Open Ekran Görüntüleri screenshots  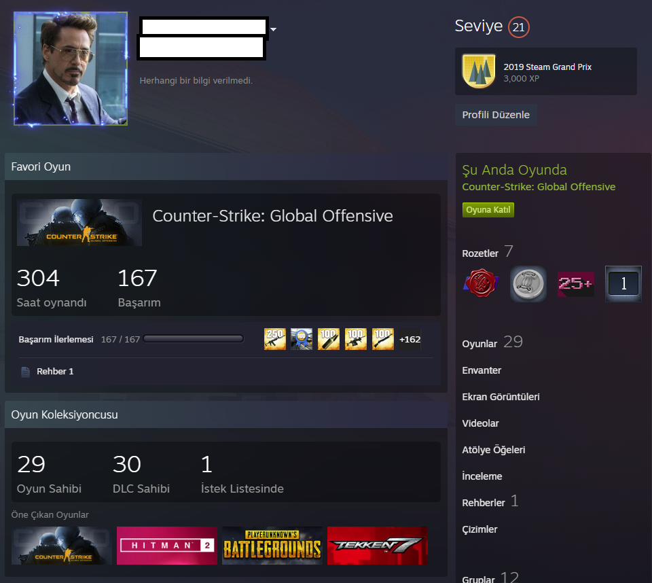click(x=501, y=397)
